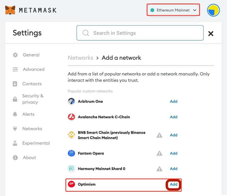Image resolution: width=227 pixels, height=196 pixels.
Task: Click warning icon next to Fantom Opera
Action: tap(159, 153)
